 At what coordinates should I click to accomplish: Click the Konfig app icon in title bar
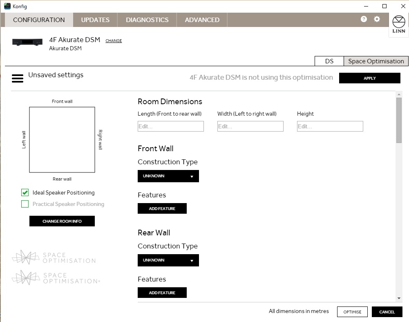pos(7,6)
